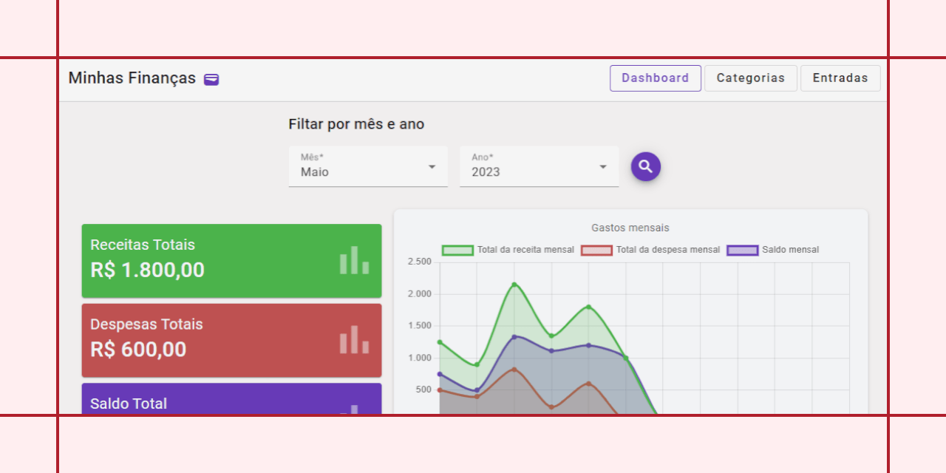Click the Minhas Finanças title
This screenshot has height=473, width=946.
132,78
